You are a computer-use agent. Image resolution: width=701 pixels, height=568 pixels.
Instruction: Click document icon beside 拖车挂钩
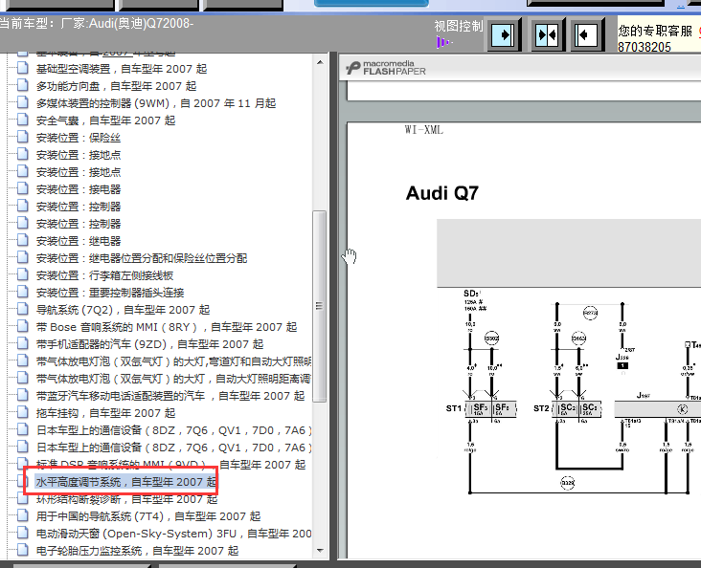click(x=23, y=412)
